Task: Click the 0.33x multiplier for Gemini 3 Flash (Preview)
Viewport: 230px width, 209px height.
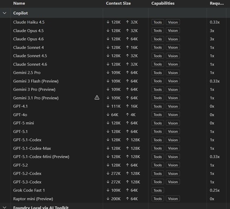Action: click(215, 81)
